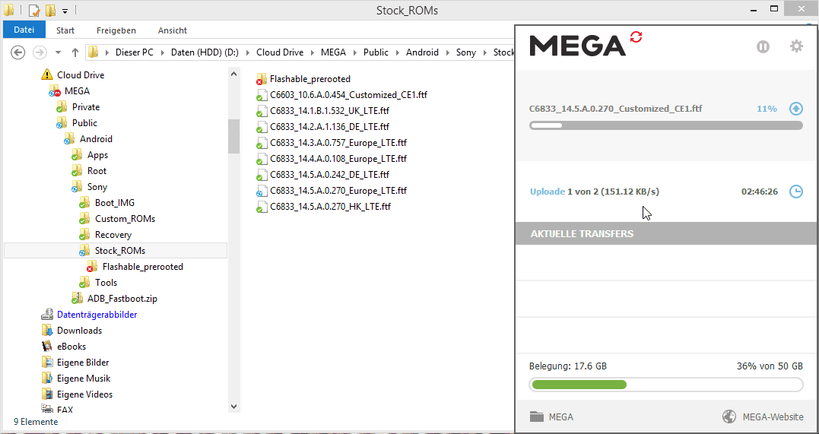
Task: Select the Android folder in tree
Action: click(x=96, y=139)
